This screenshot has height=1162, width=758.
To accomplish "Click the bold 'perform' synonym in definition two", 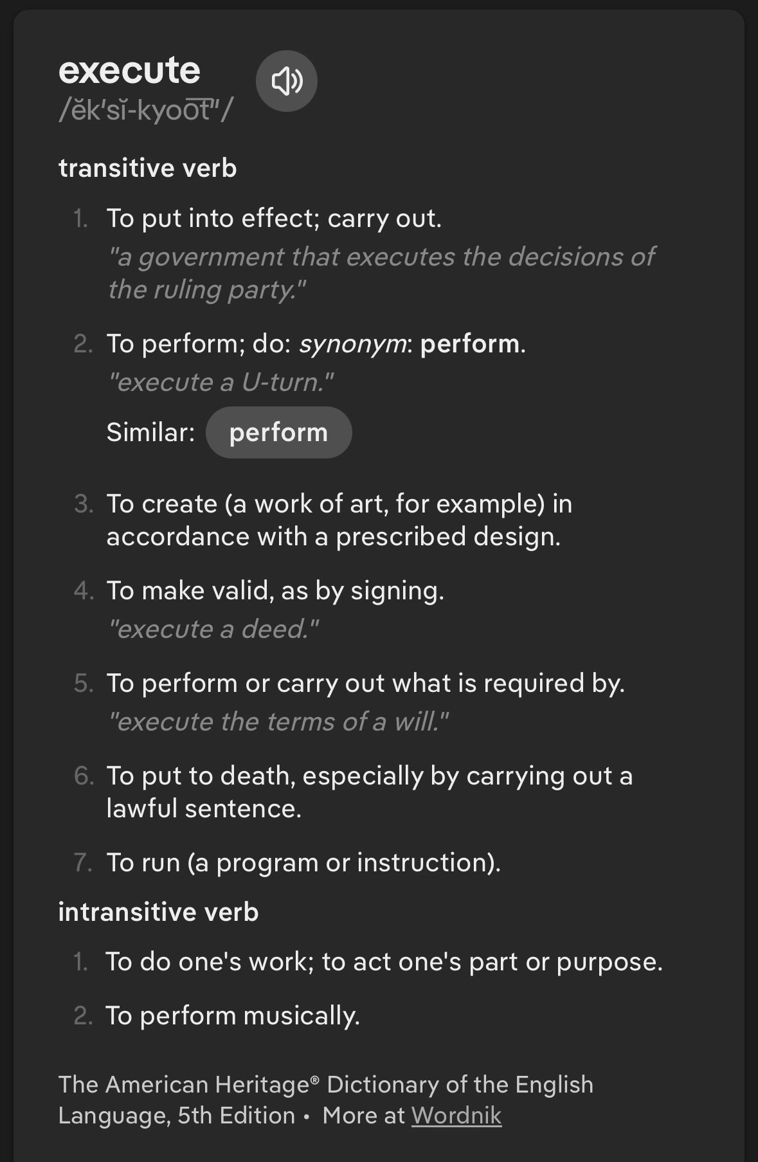I will 469,344.
